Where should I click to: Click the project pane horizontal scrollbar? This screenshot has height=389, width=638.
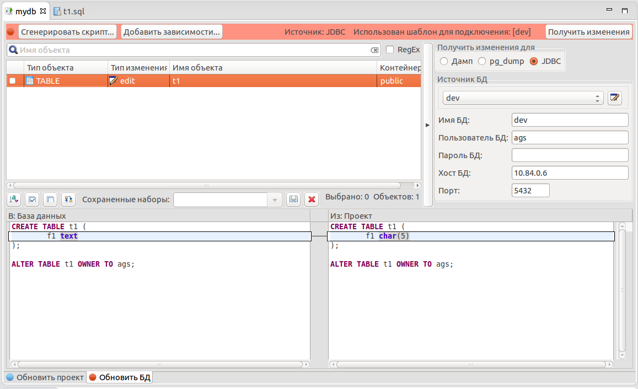pos(471,364)
